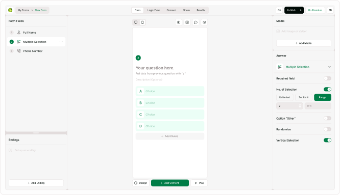Click choice letter C badge
The image size is (340, 195).
click(140, 115)
